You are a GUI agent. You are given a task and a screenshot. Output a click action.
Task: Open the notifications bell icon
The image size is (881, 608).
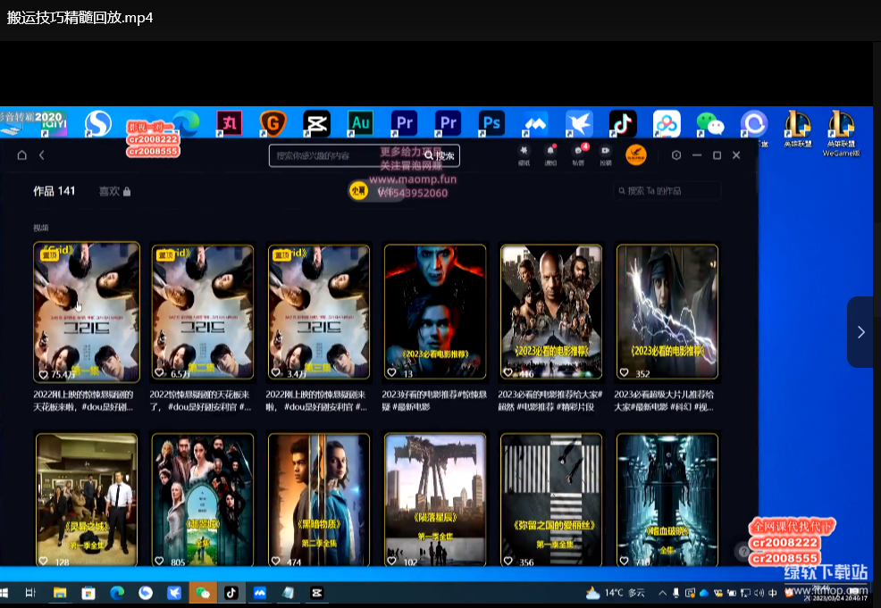[x=550, y=153]
